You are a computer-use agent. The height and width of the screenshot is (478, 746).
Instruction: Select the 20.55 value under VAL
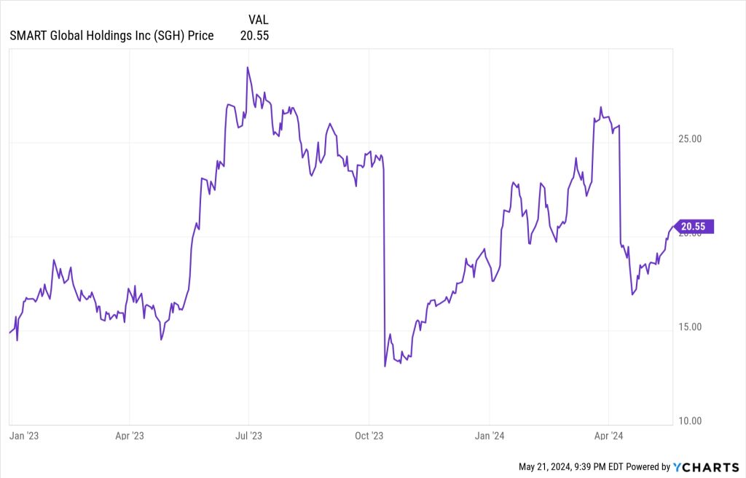tap(255, 36)
